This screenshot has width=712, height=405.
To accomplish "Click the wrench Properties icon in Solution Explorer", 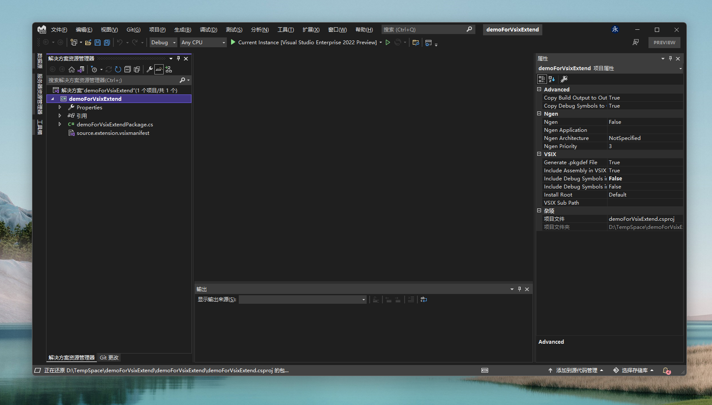I will [x=150, y=69].
